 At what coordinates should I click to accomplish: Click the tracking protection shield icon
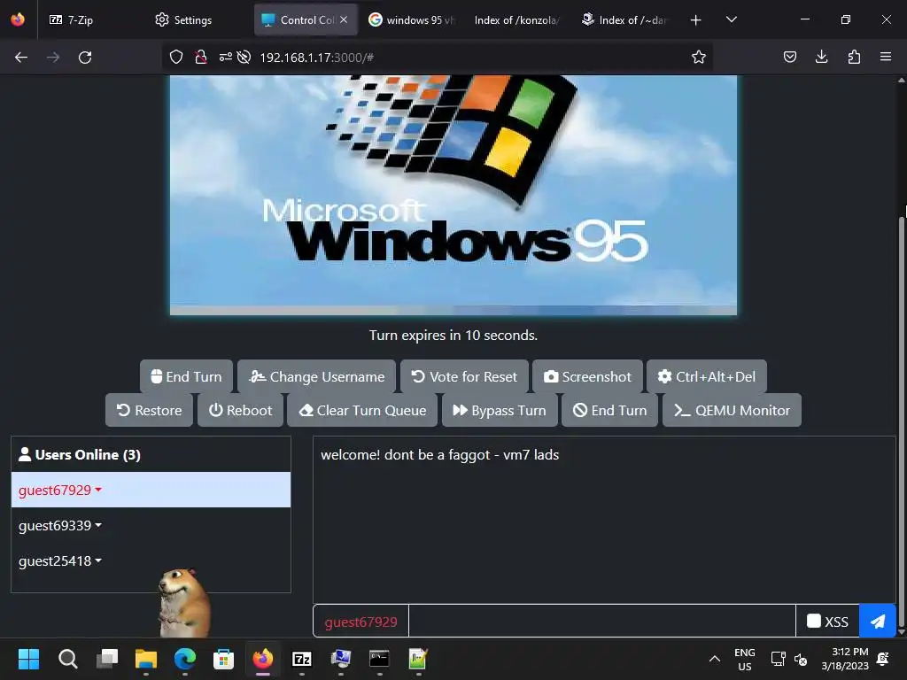tap(176, 58)
